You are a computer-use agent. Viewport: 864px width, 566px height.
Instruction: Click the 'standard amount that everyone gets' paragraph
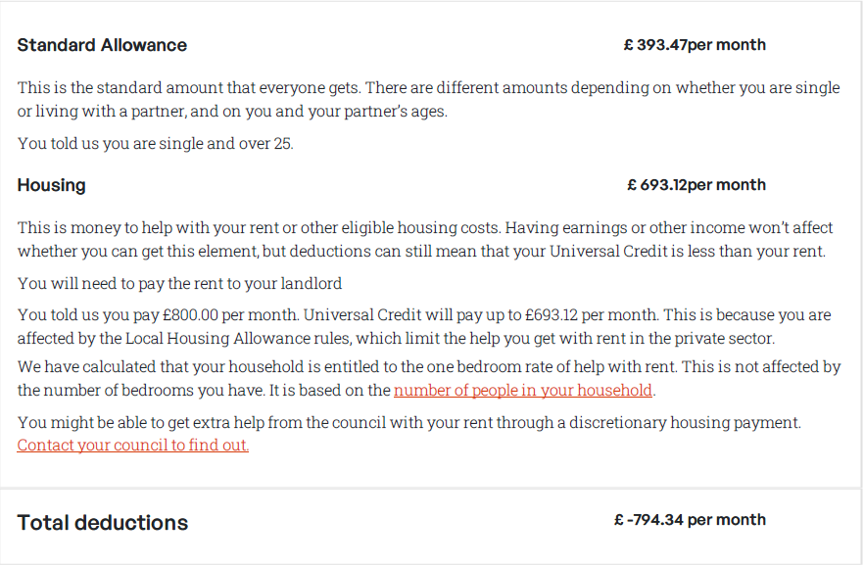pyautogui.click(x=294, y=88)
